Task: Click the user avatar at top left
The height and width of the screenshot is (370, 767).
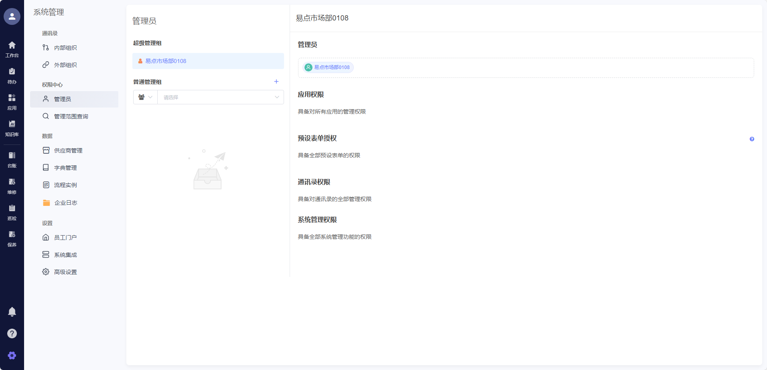Action: (x=12, y=16)
